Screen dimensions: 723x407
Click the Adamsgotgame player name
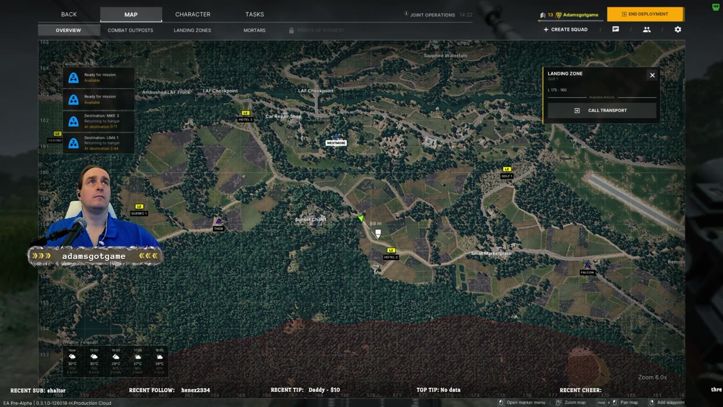581,15
